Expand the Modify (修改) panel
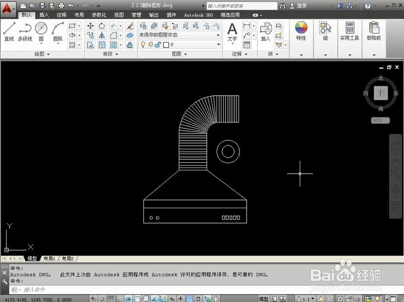This screenshot has height=302, width=404. (x=110, y=54)
